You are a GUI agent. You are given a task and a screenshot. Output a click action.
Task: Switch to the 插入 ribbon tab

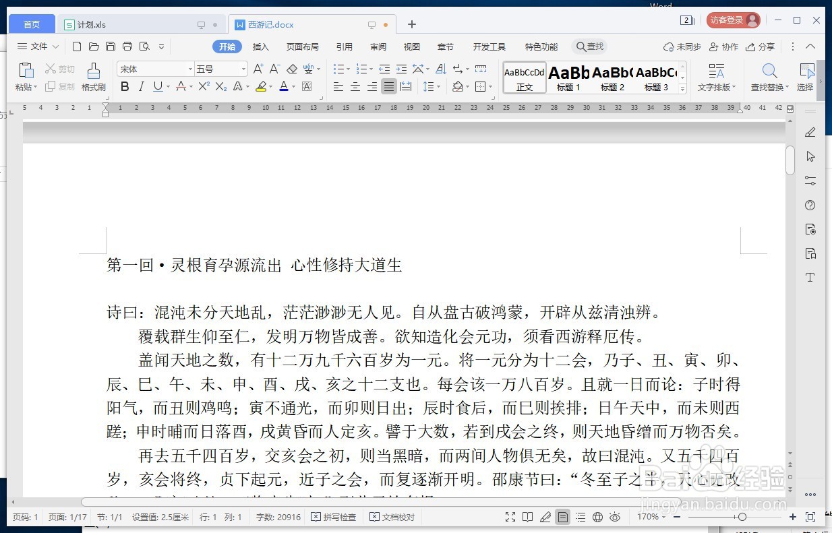point(260,46)
